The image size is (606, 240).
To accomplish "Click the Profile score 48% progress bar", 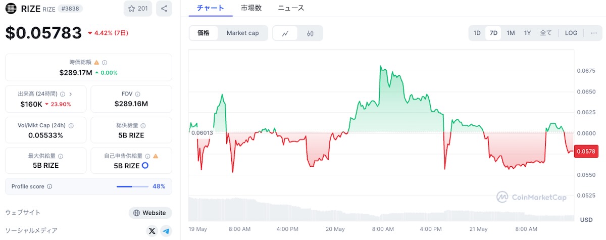I will [132, 186].
